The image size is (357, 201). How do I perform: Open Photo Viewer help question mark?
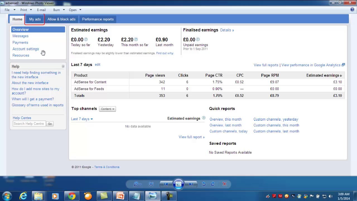coord(352,9)
